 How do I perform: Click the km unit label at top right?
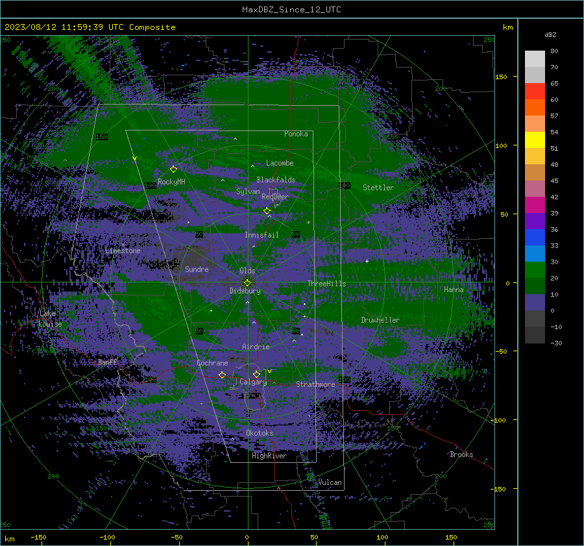(507, 27)
